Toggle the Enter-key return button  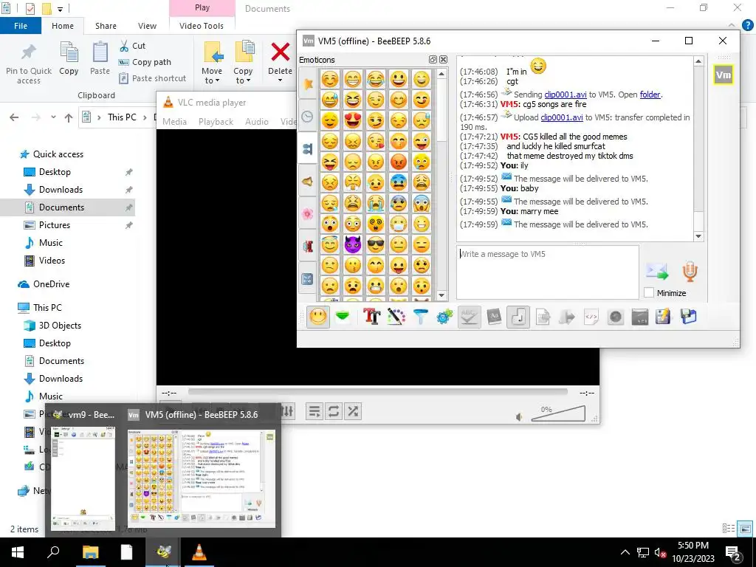point(518,317)
